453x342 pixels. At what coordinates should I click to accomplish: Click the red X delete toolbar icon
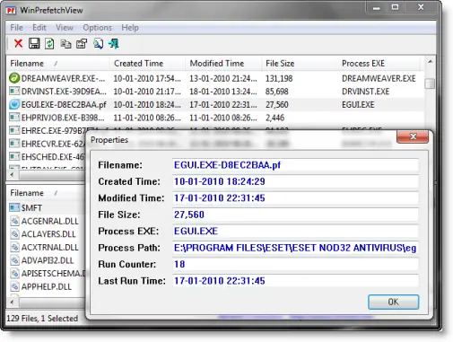point(18,43)
